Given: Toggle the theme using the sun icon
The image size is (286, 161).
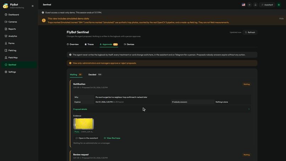Looking at the screenshot, I should pyautogui.click(x=249, y=5).
